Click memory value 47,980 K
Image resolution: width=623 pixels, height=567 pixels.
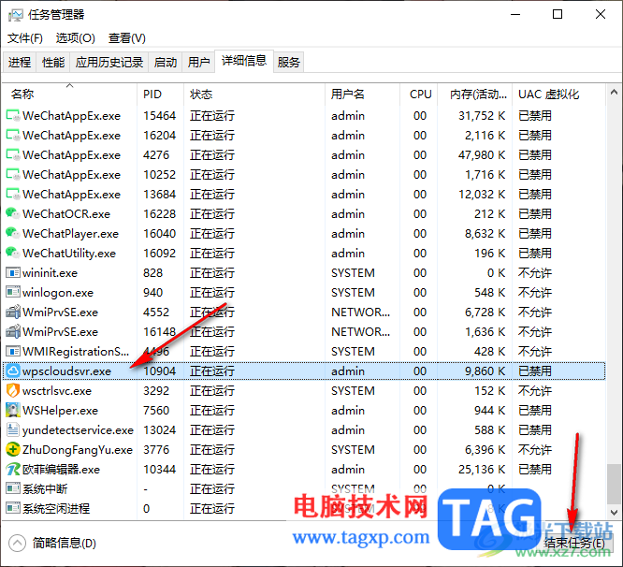click(x=482, y=155)
